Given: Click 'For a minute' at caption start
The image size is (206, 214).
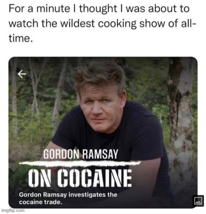Looking at the screenshot, I should 39,9.
